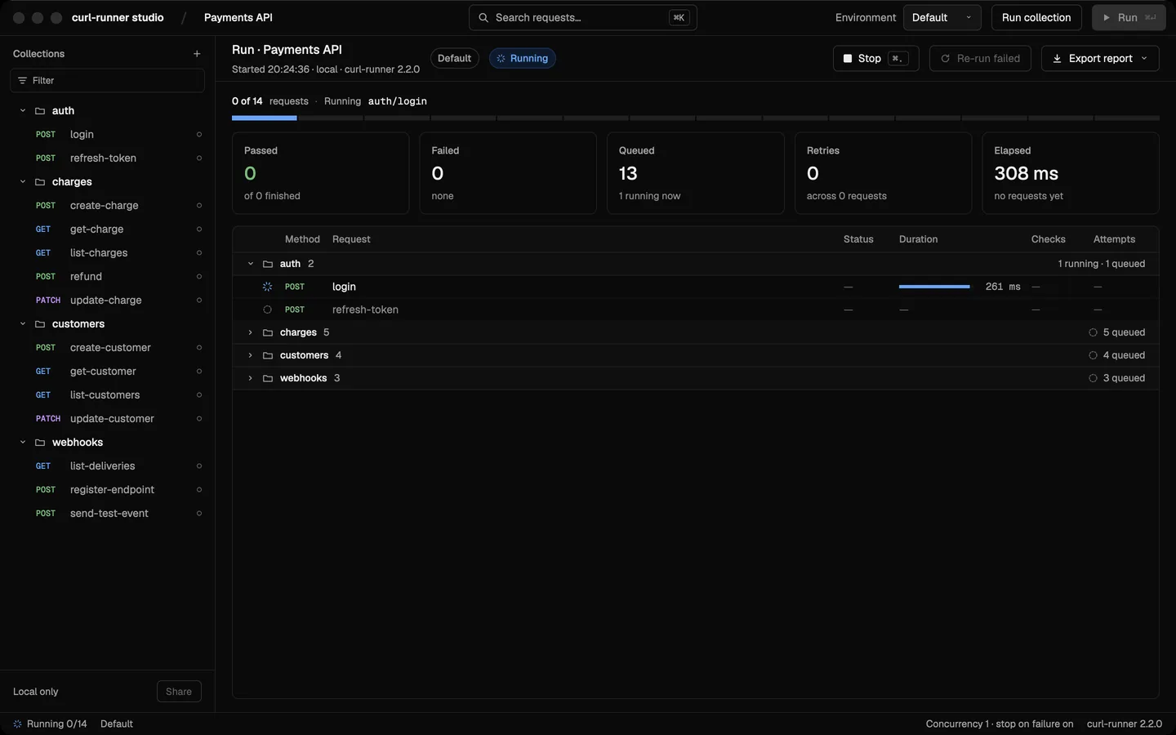
Task: Click the charges folder icon in results table
Action: click(x=268, y=332)
